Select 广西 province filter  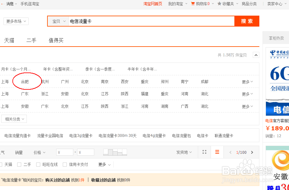[184, 106]
